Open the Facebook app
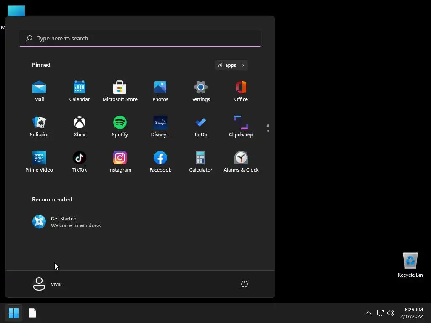This screenshot has width=431, height=323. coord(160,162)
